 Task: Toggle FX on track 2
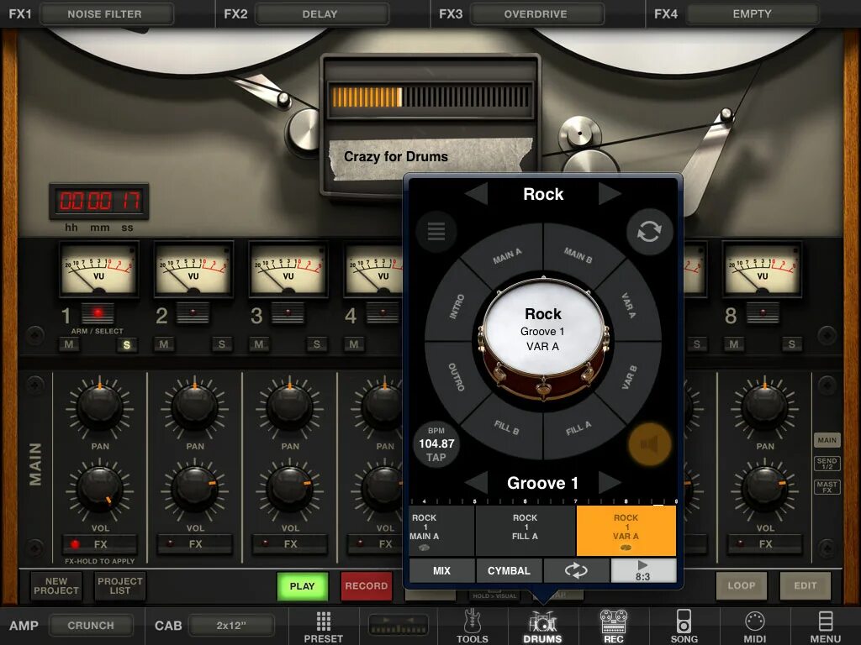(194, 544)
